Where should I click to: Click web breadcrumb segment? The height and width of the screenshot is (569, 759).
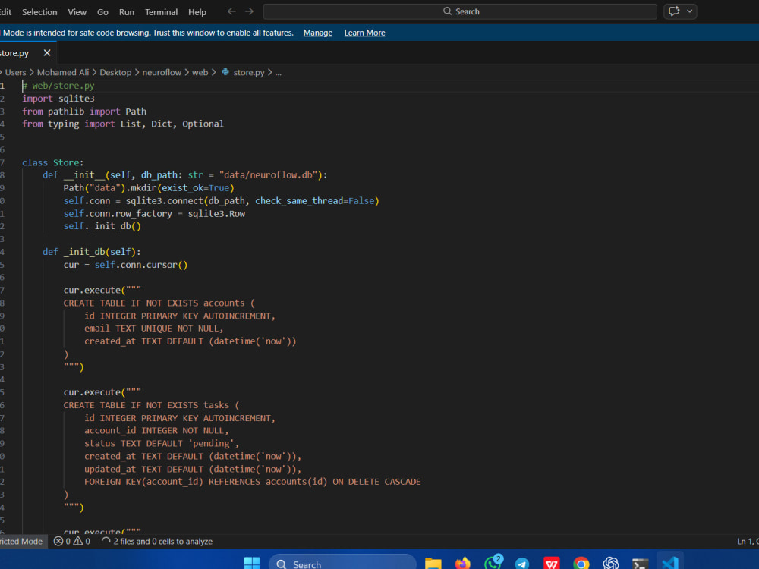pos(200,73)
